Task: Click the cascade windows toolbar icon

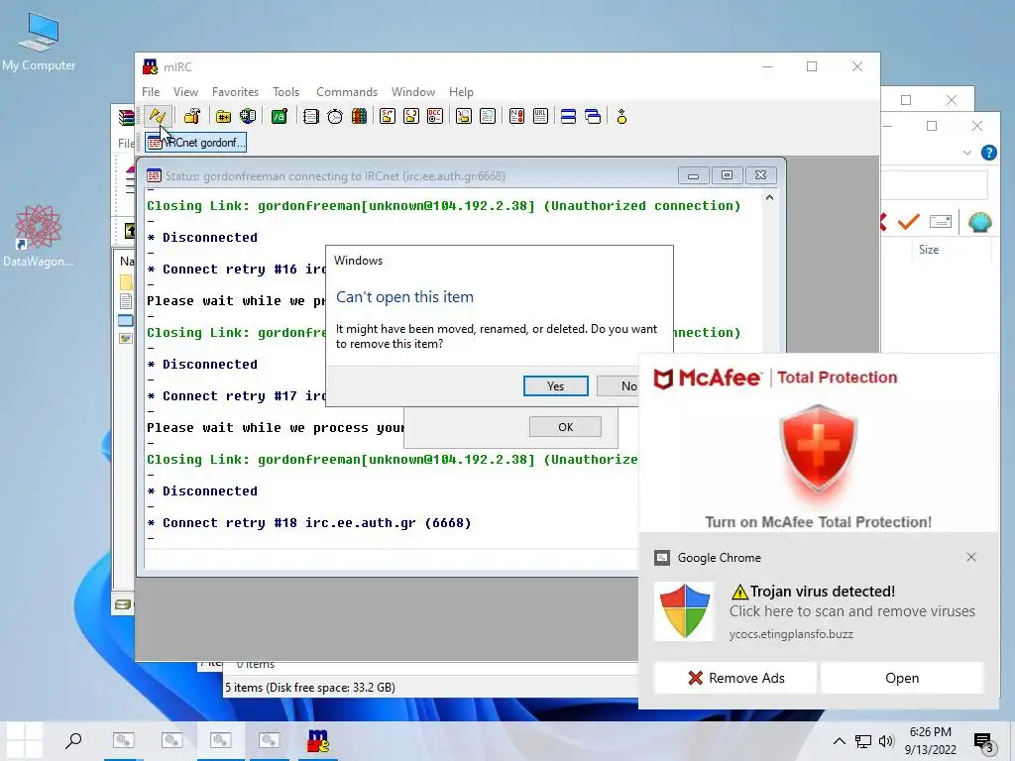Action: [593, 117]
